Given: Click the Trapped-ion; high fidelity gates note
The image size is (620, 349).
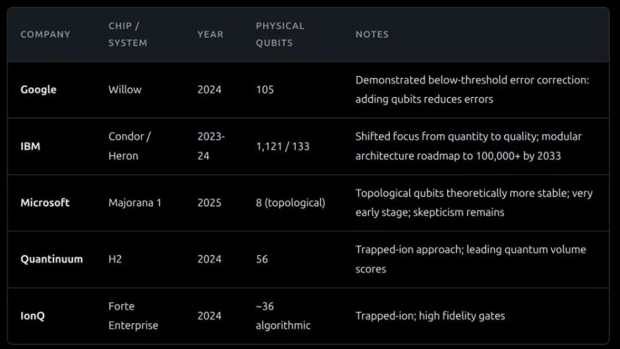Looking at the screenshot, I should pos(430,316).
